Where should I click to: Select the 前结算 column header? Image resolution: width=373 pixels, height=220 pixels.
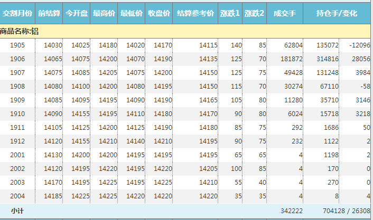50,13
